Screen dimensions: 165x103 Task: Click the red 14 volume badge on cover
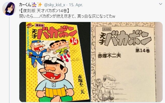coord(74,41)
